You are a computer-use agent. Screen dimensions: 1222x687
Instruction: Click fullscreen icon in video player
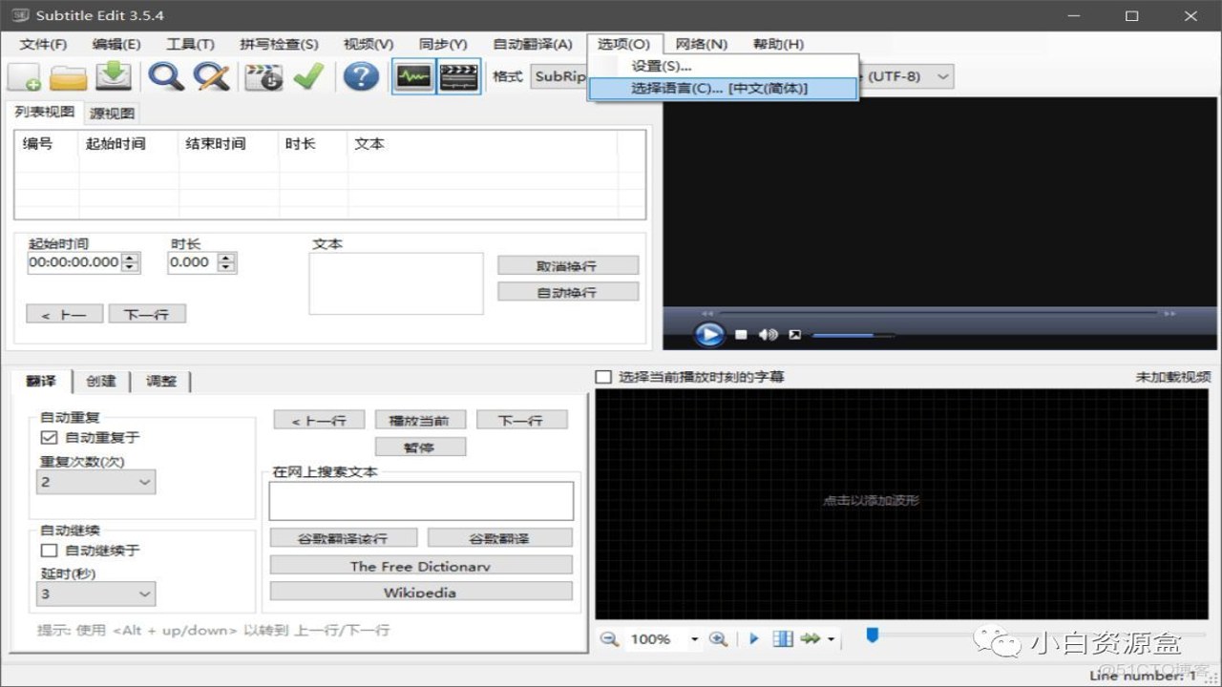[794, 335]
